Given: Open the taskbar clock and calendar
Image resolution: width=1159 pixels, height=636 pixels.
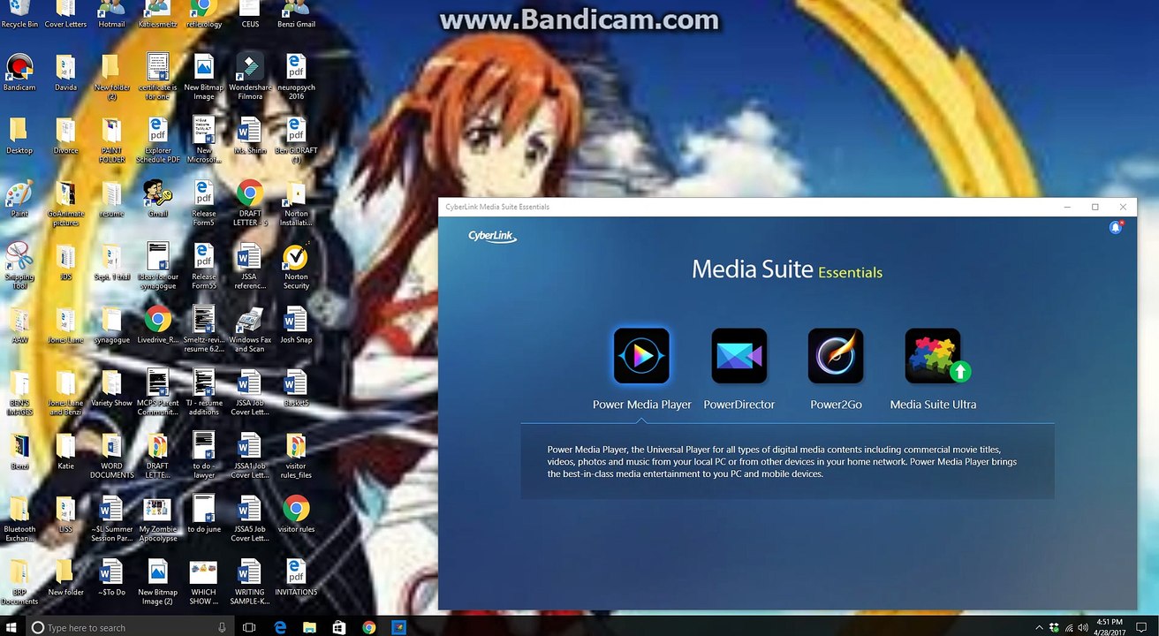Looking at the screenshot, I should tap(1110, 627).
